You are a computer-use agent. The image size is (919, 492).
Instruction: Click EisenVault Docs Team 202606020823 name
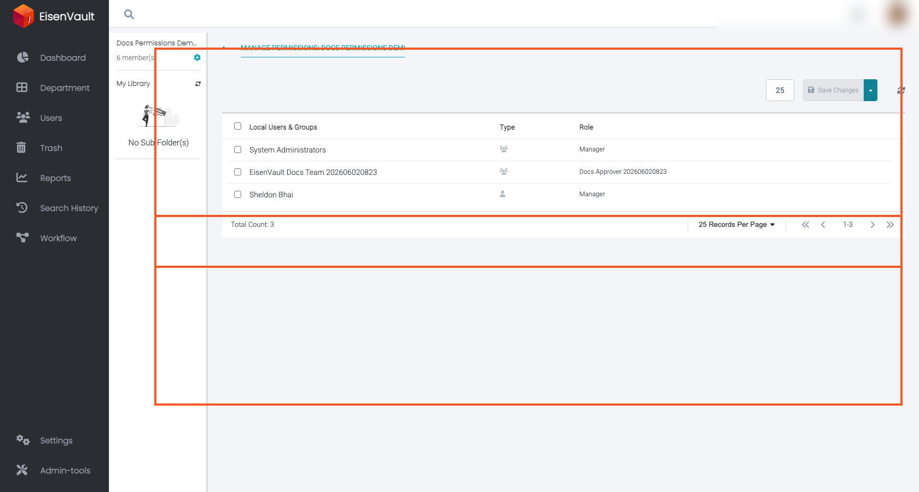click(313, 172)
